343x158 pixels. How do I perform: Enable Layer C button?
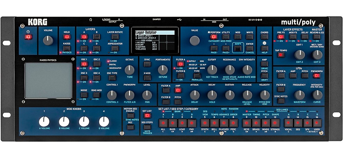click(x=84, y=48)
